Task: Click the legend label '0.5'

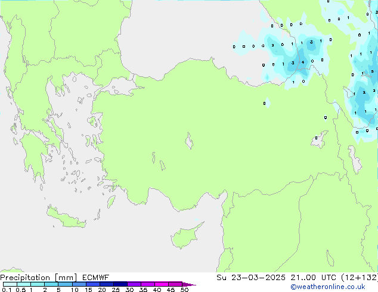Action: pyautogui.click(x=21, y=290)
